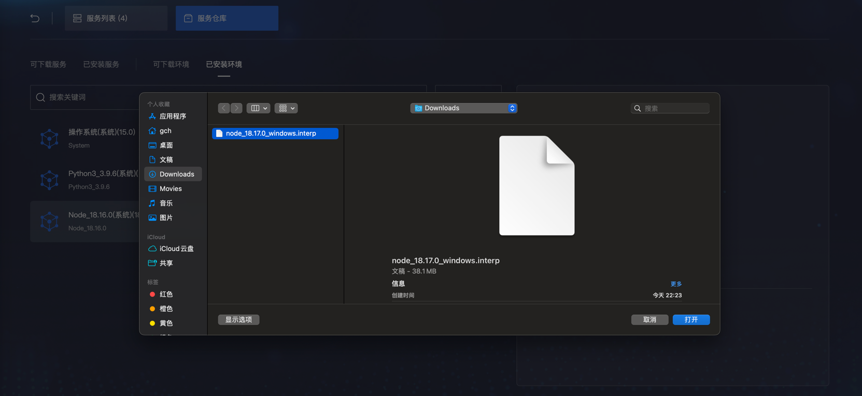Viewport: 862px width, 396px height.
Task: Click the Node_18.16.0 cube icon
Action: pos(49,222)
